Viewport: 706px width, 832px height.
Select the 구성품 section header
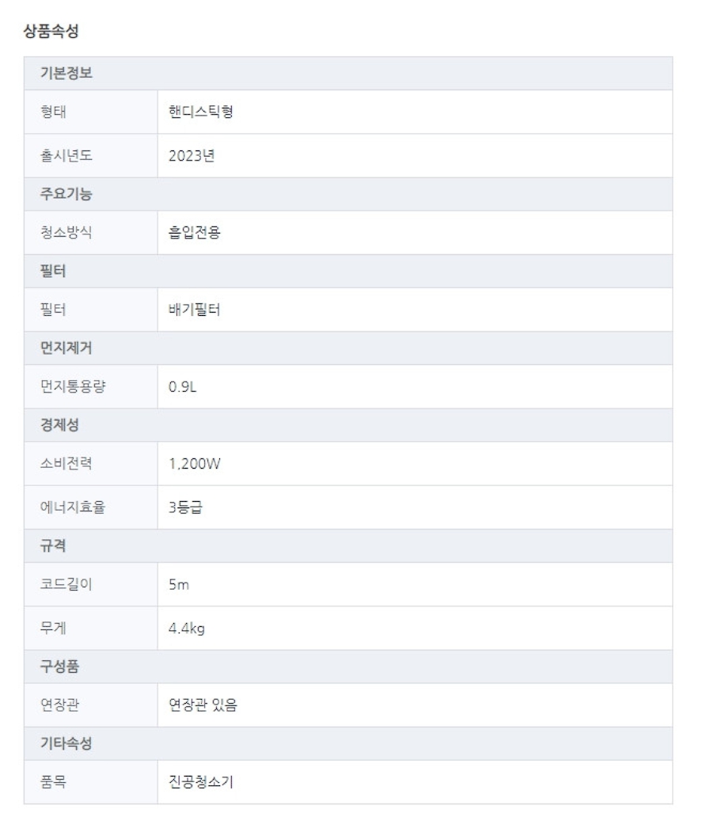point(348,667)
